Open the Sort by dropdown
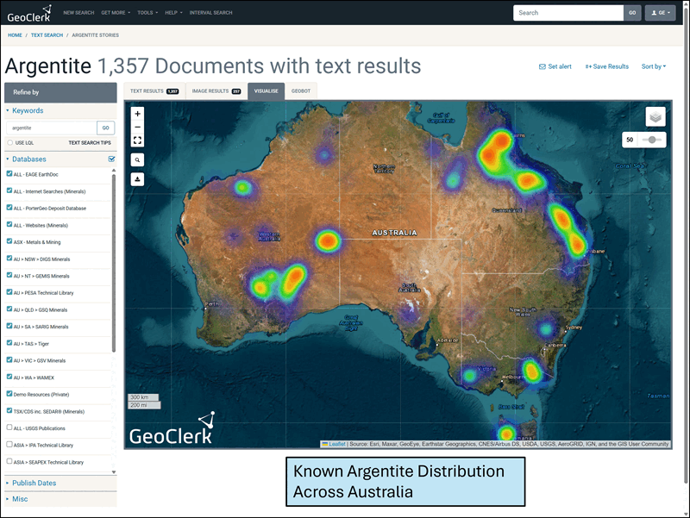Image resolution: width=690 pixels, height=518 pixels. click(x=653, y=66)
